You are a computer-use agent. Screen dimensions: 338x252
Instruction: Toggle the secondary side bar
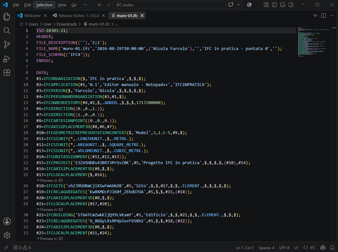(291, 5)
